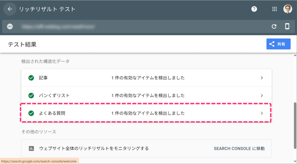Click the bar chart monitoring icon
Screen dimensions: 297x164
click(31, 148)
